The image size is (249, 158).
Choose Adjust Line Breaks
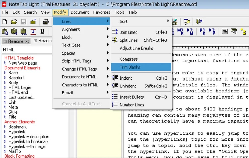coord(141,48)
